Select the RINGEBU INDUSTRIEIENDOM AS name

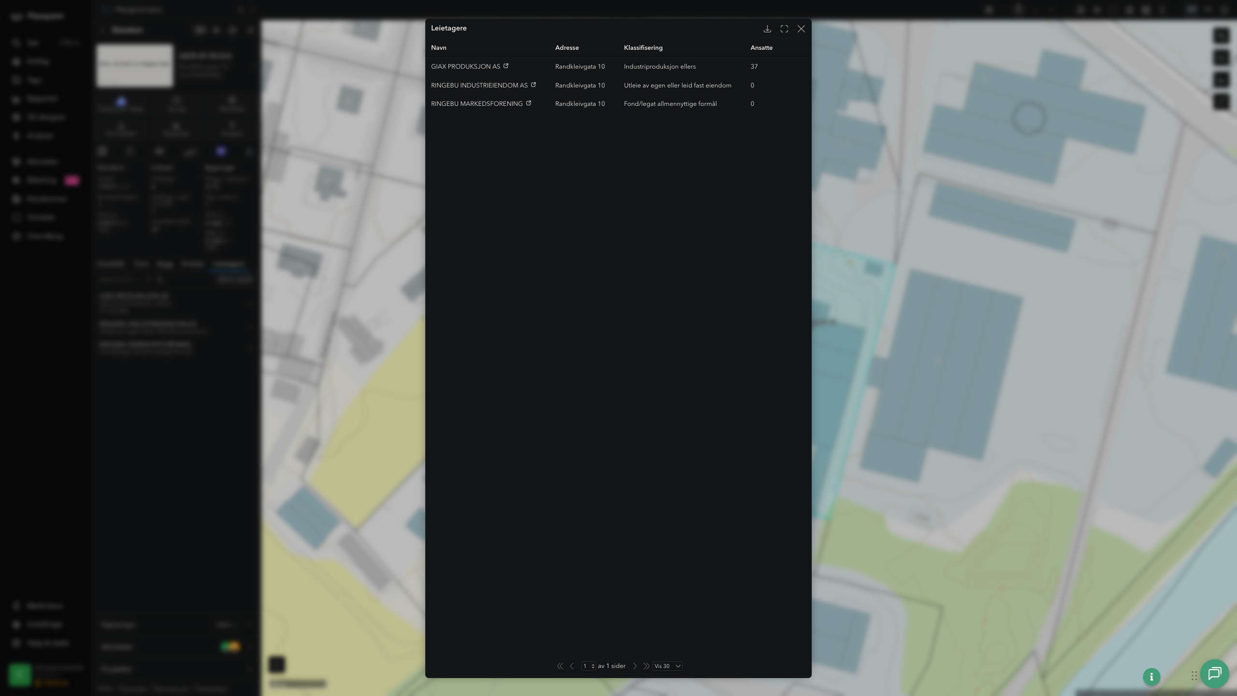pyautogui.click(x=479, y=86)
